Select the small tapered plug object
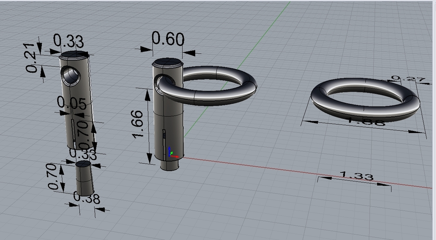 point(85,179)
